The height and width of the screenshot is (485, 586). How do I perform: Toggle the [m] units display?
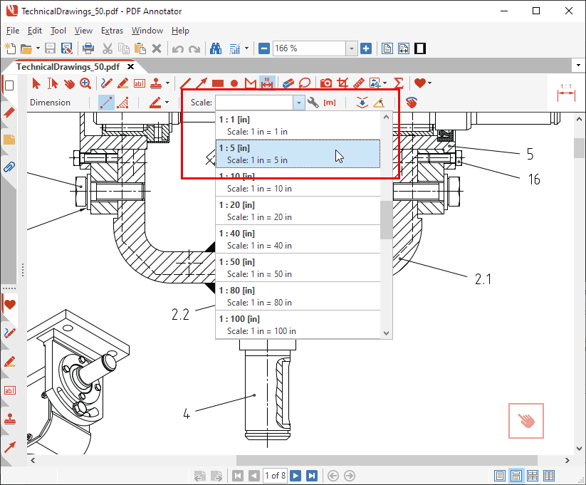pos(329,103)
